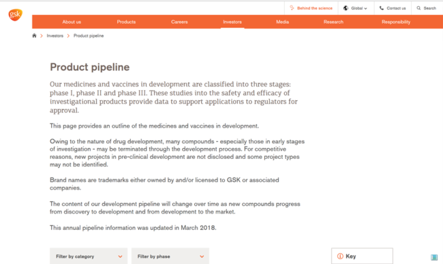Open the Responsibility menu
Viewport: 443px width, 264px height.
click(x=396, y=22)
